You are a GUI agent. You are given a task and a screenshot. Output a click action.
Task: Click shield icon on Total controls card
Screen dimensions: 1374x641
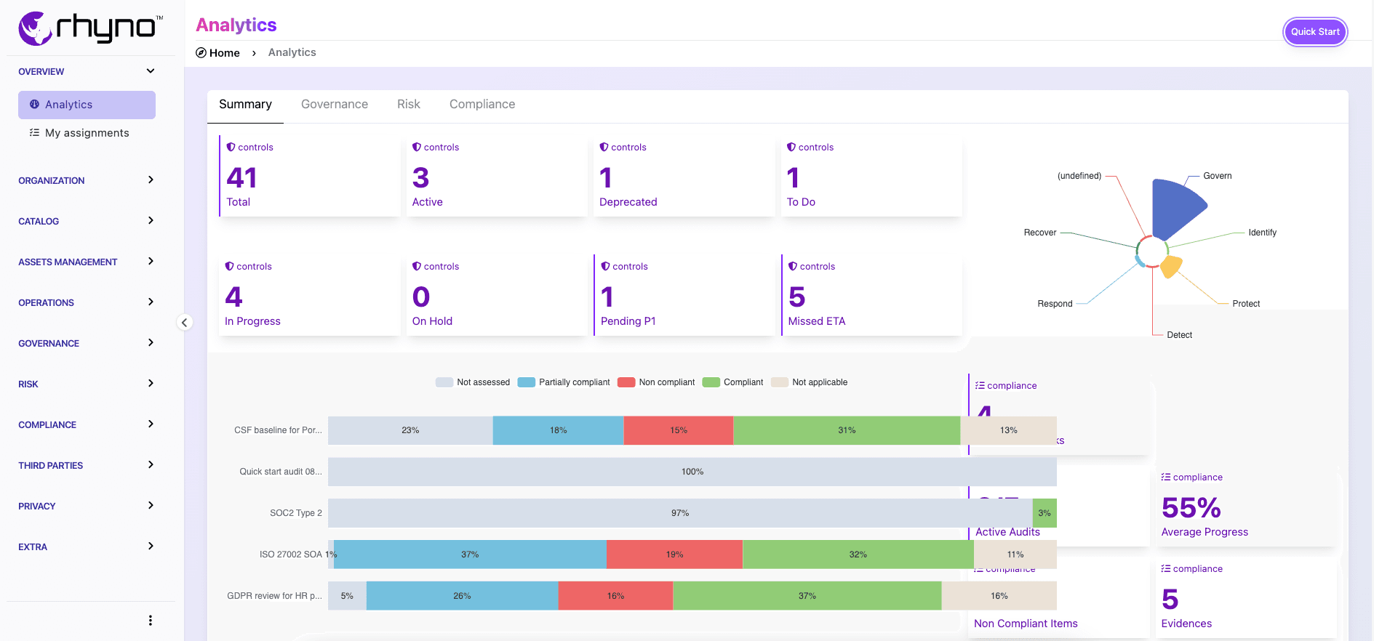[x=231, y=148]
